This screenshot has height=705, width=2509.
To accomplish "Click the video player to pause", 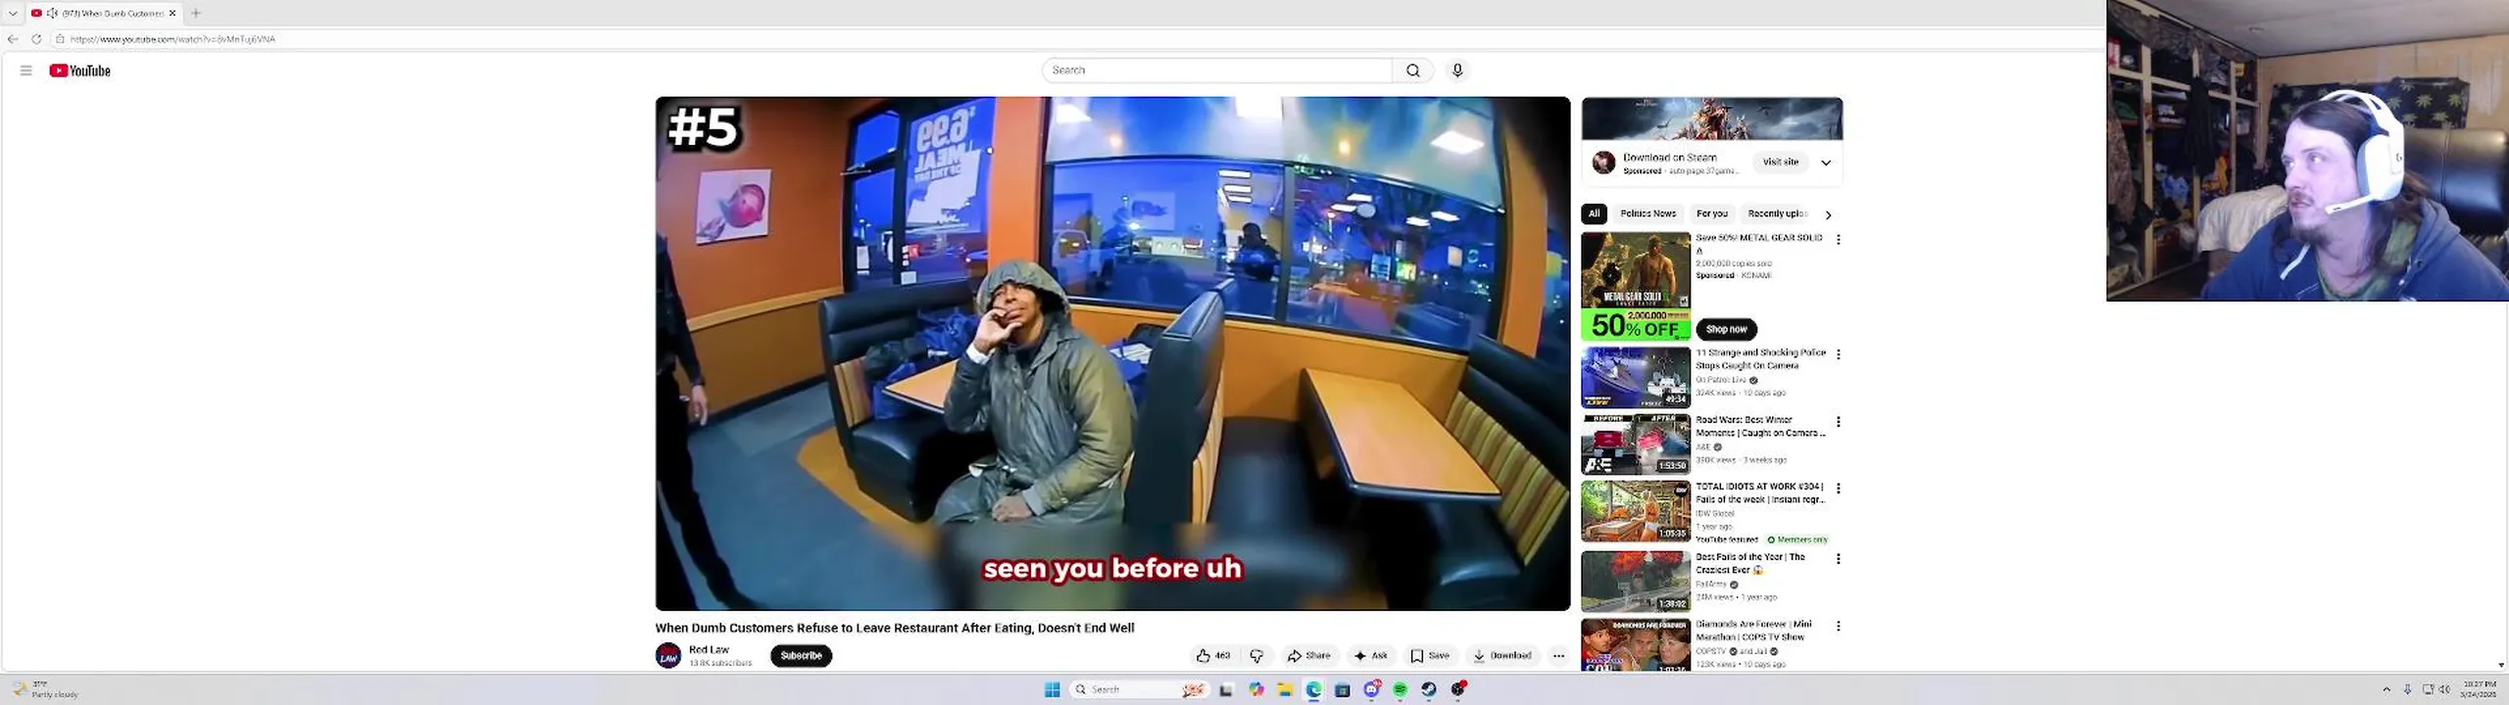I will pos(1112,352).
